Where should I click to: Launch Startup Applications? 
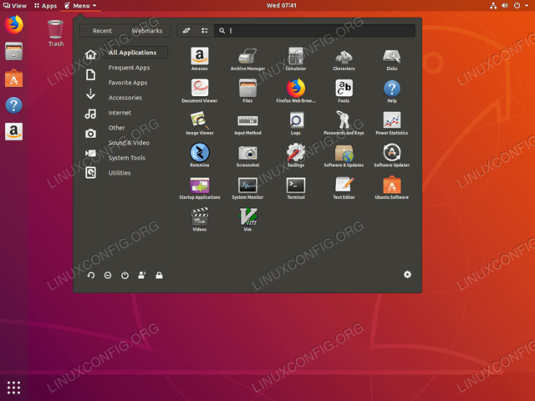point(200,187)
